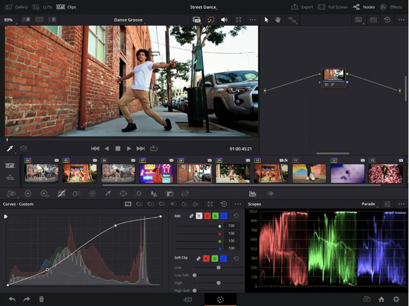Open the Parade scope type dropdown
This screenshot has width=409, height=306.
coord(369,204)
